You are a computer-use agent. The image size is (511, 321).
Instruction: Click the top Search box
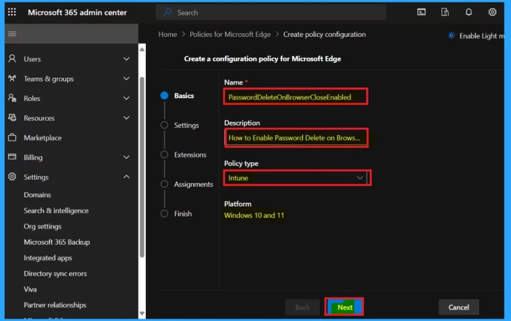(x=271, y=12)
